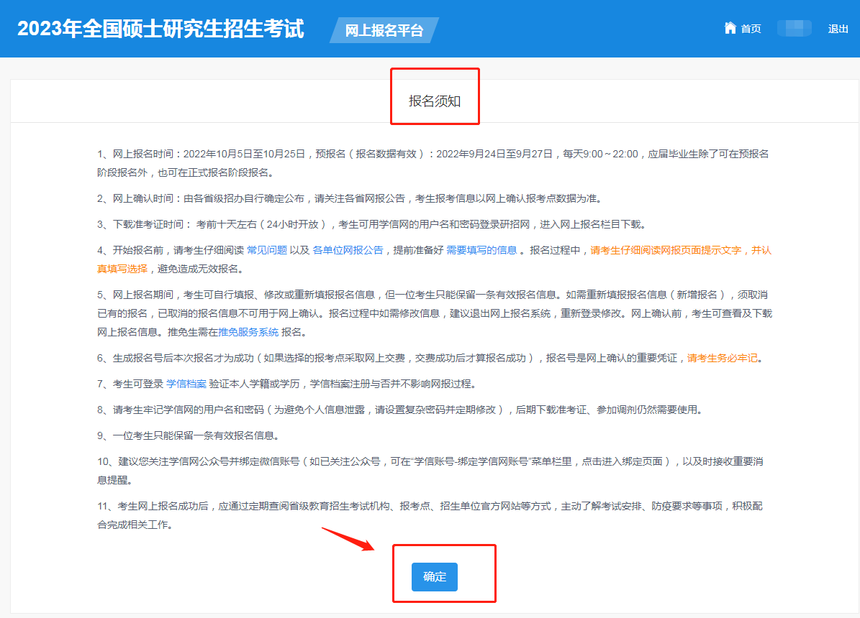Open the 常见问题 link
Screen dimensions: 860x618
coord(266,250)
